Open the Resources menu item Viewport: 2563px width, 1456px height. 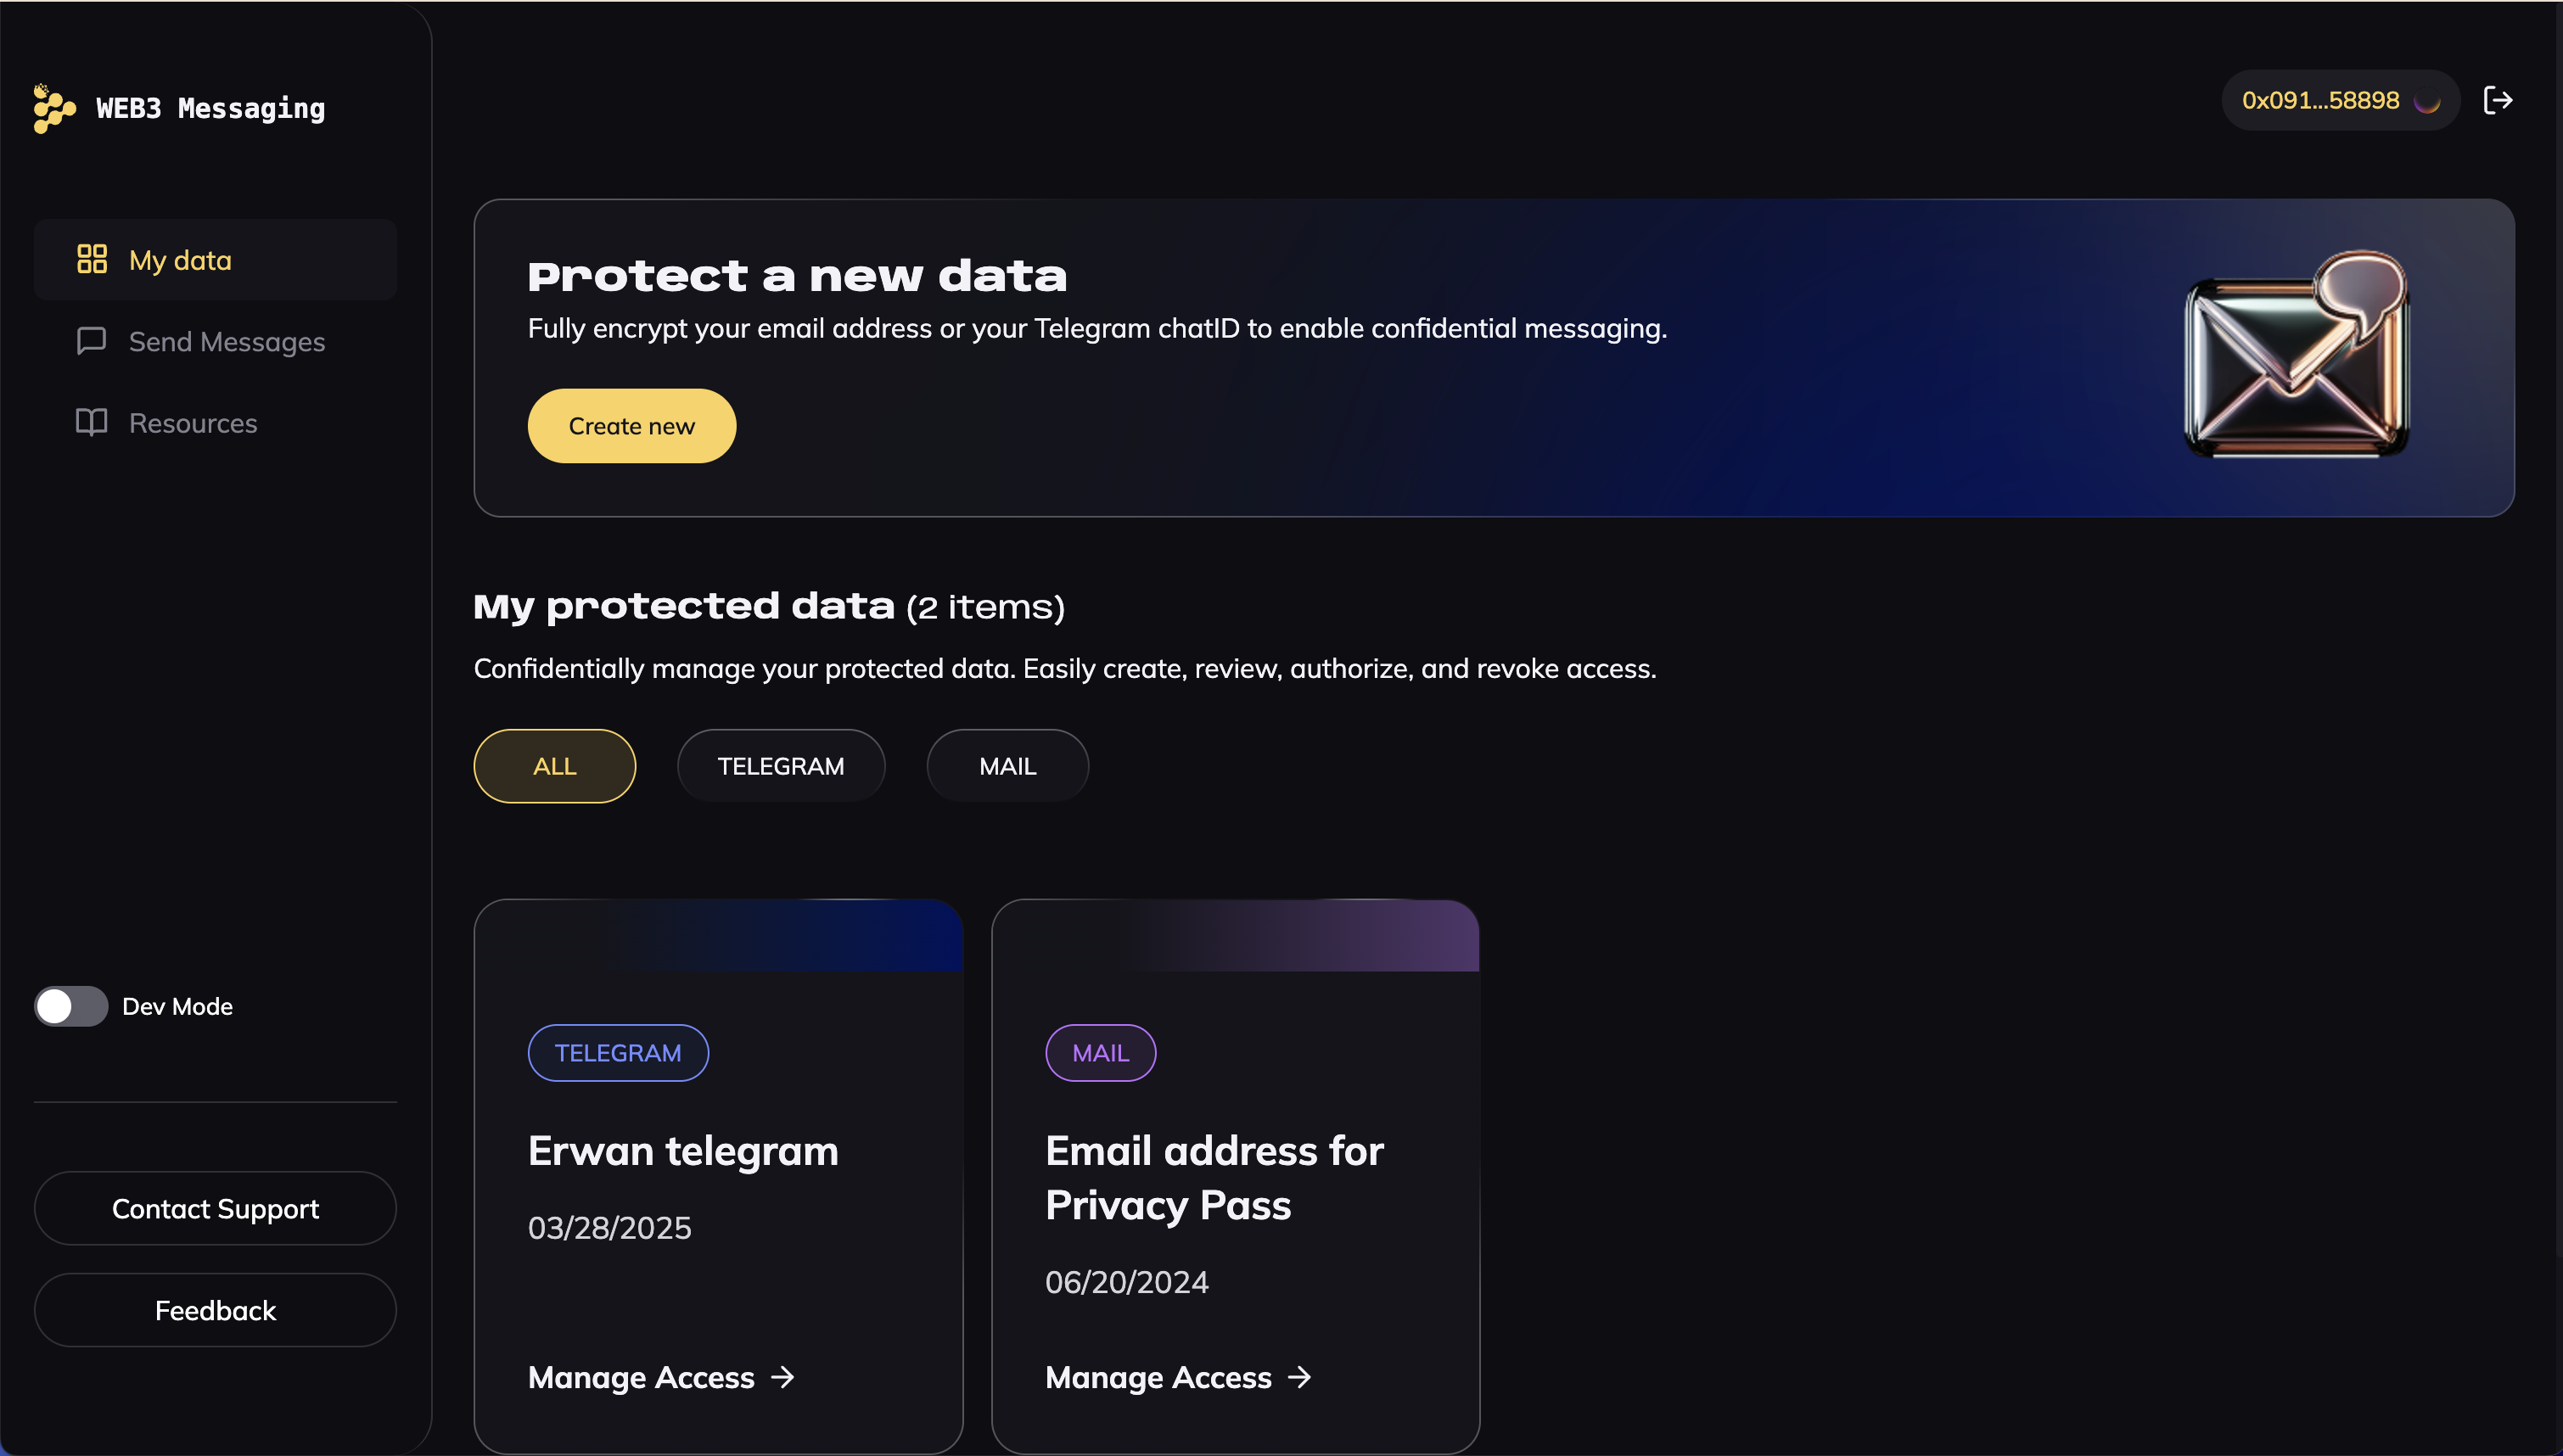click(x=193, y=423)
